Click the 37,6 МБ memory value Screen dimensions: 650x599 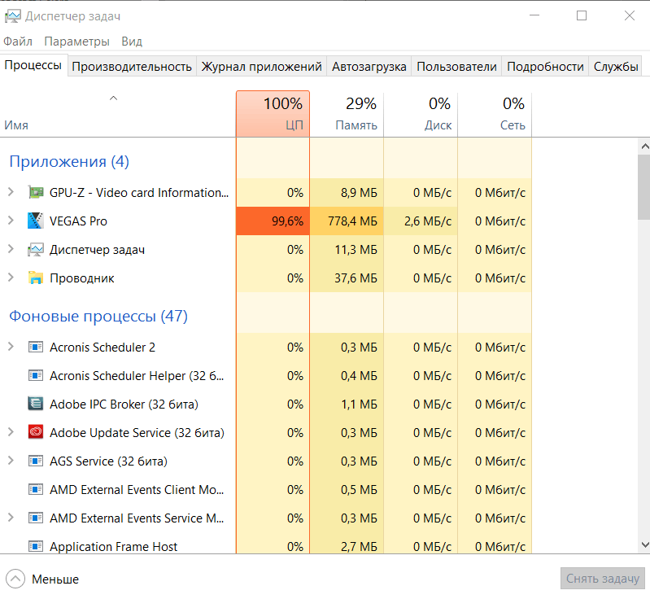tap(356, 278)
